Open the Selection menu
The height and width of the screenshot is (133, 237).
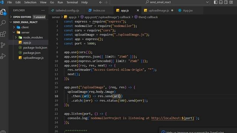pyautogui.click(x=30, y=2)
